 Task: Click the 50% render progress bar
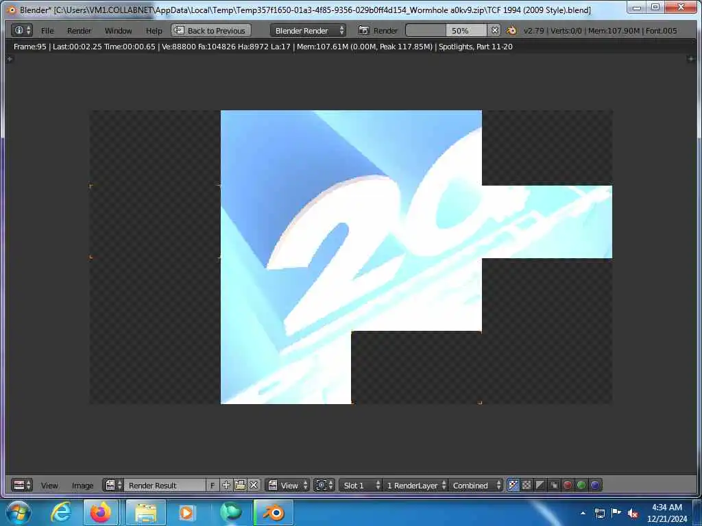(446, 30)
